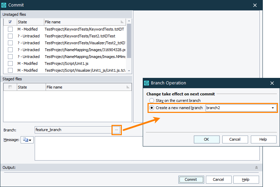The width and height of the screenshot is (280, 187).
Task: Close the Branch Operation dialog
Action: [x=272, y=83]
